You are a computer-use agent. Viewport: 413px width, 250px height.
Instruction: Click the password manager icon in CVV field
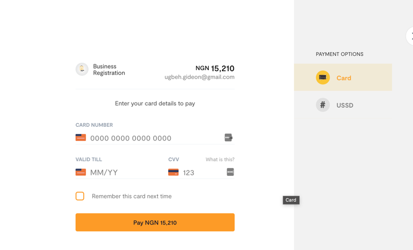point(230,172)
